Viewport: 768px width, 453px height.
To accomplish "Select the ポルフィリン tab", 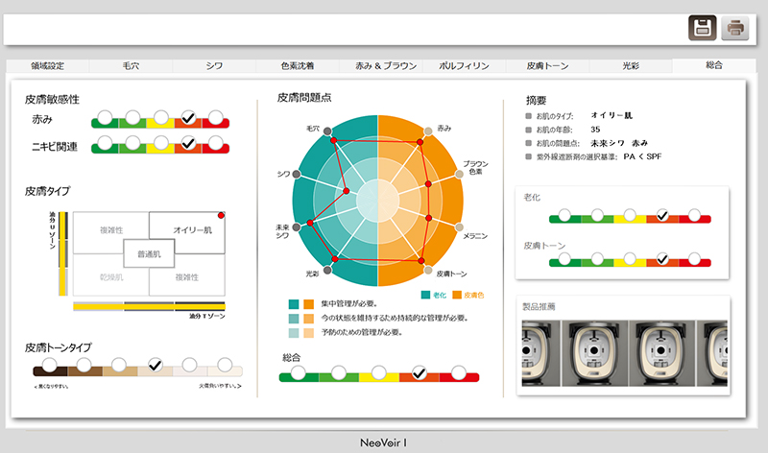I will [464, 65].
